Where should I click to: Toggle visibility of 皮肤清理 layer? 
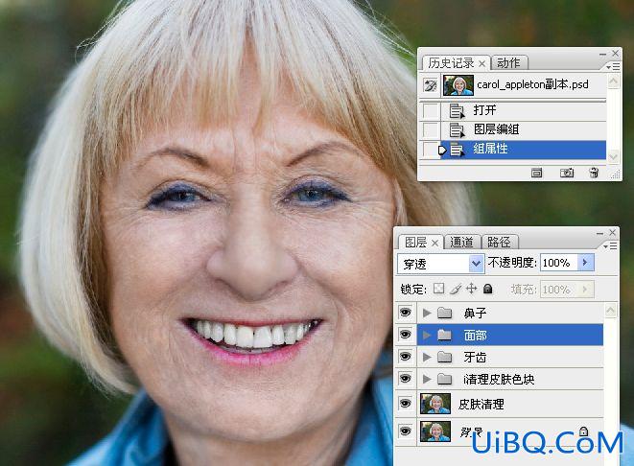coord(405,404)
